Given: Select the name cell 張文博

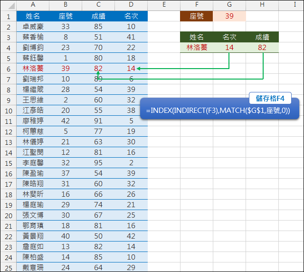Looking at the screenshot, I should (33, 215).
